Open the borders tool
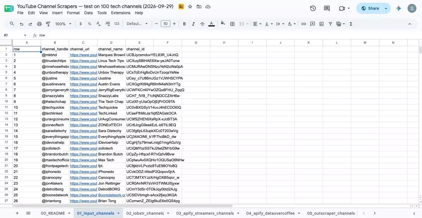Screen dimensions: 422x218 (232, 24)
